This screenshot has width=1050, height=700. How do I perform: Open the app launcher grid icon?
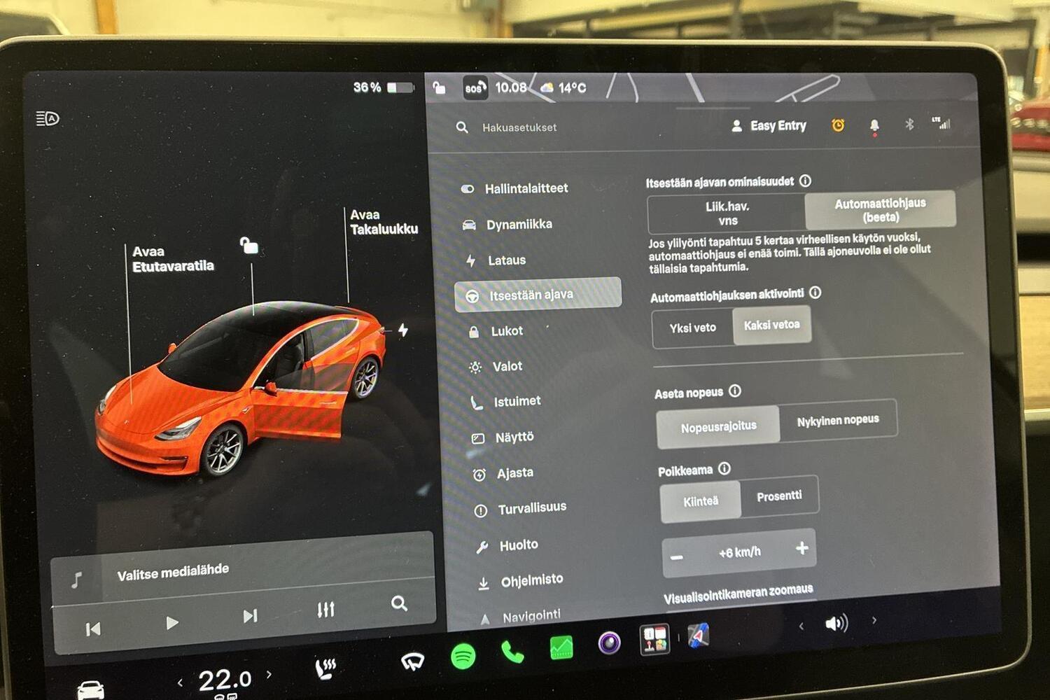click(x=654, y=639)
